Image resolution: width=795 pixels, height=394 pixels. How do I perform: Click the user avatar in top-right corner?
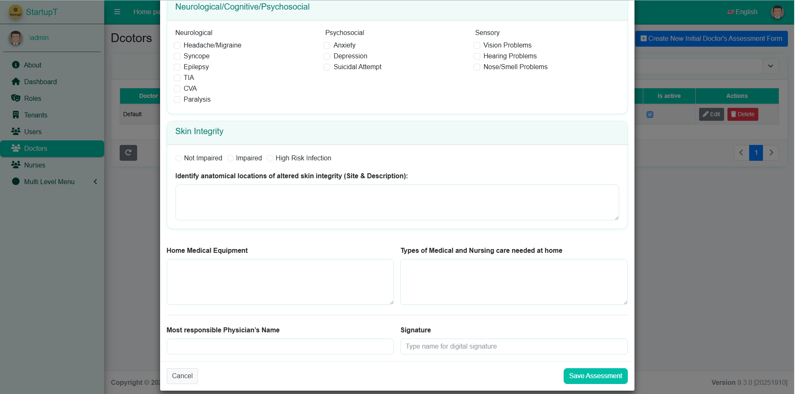pyautogui.click(x=777, y=12)
